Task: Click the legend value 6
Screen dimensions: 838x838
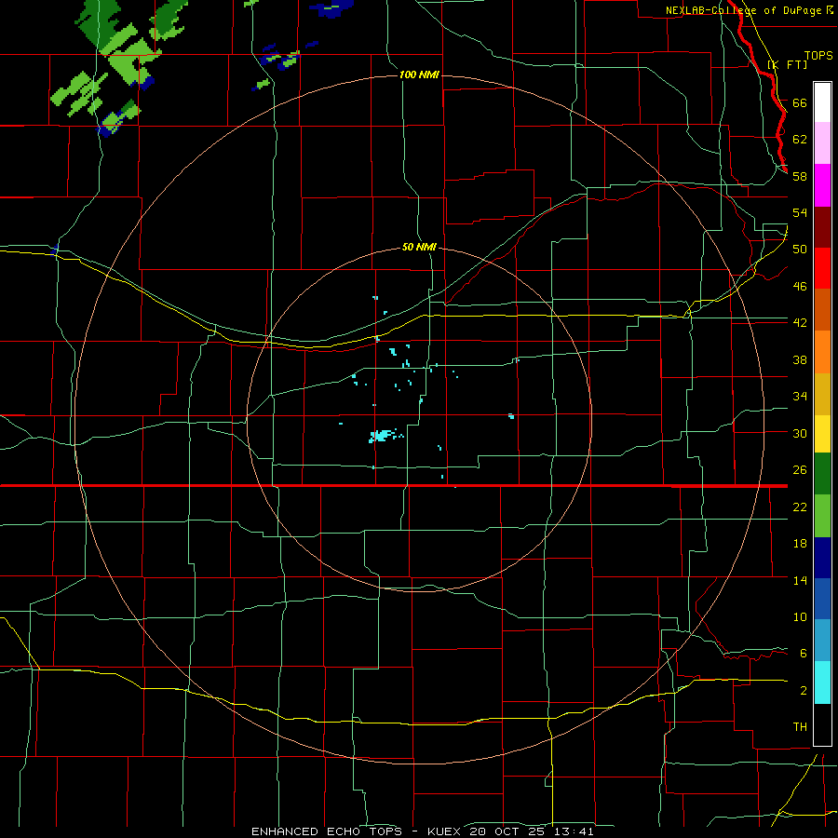Action: (803, 653)
